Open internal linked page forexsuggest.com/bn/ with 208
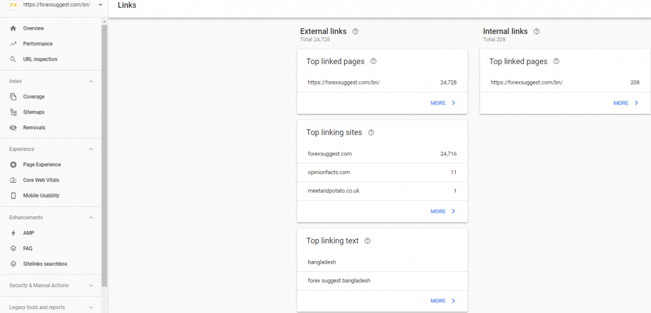 click(565, 82)
